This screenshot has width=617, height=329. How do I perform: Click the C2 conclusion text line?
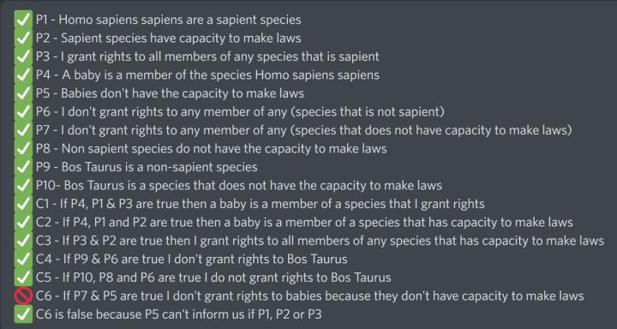[304, 223]
